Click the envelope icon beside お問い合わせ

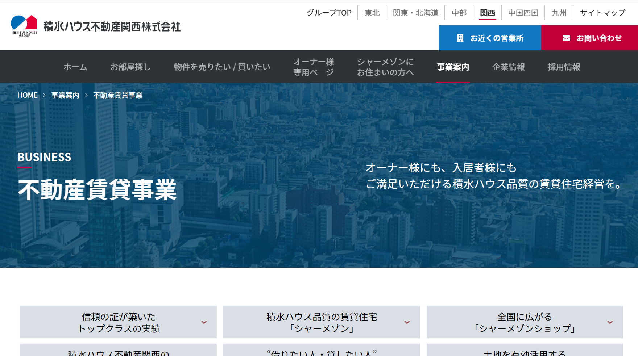[x=566, y=38]
